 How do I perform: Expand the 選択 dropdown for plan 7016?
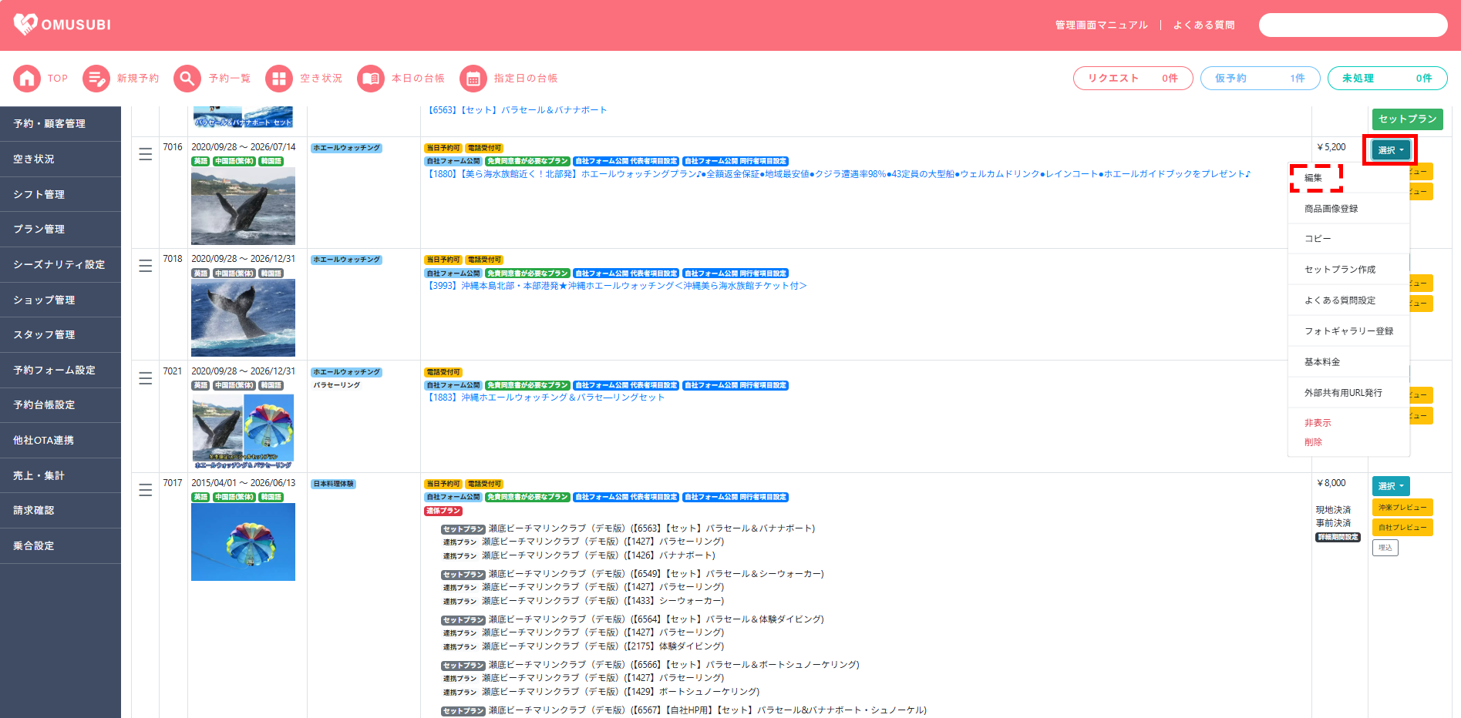[1390, 150]
